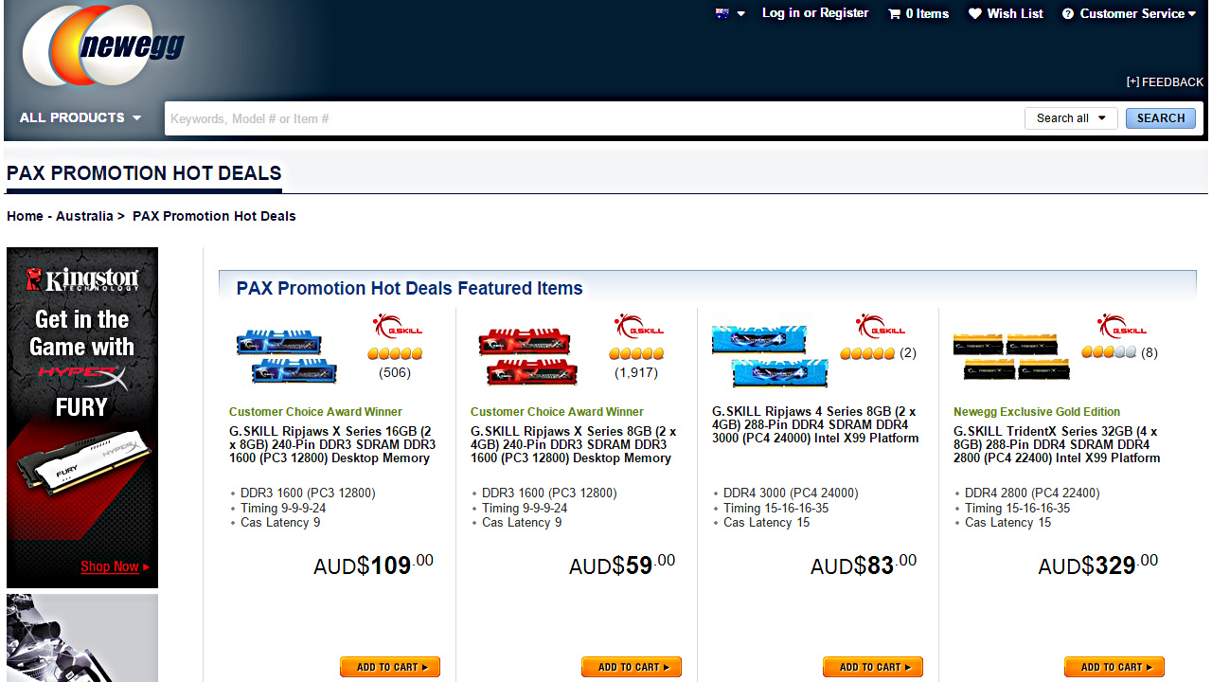The width and height of the screenshot is (1212, 682).
Task: Open G.SKILL TridentX Series 32GB product title
Action: point(1057,444)
